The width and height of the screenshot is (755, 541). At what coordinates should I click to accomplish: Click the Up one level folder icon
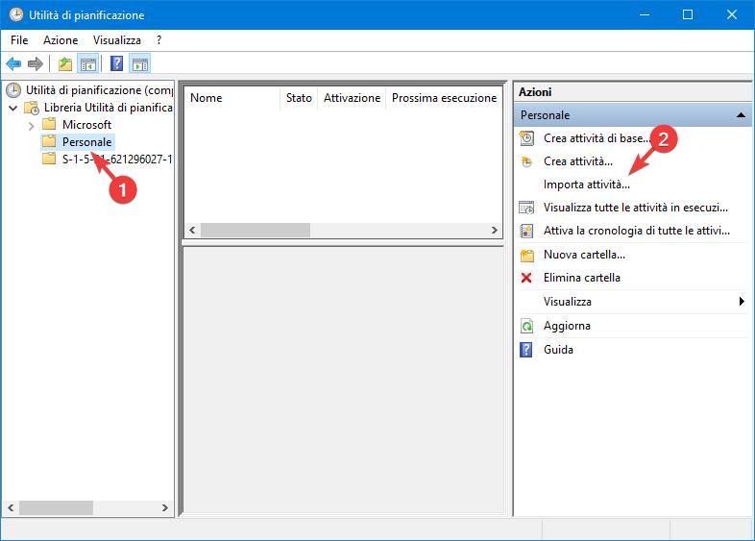pyautogui.click(x=65, y=63)
